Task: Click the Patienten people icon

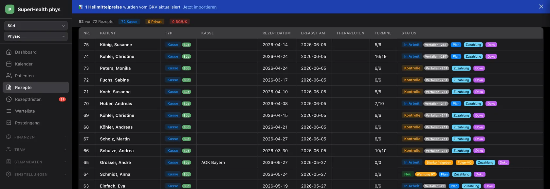Action: pos(9,76)
